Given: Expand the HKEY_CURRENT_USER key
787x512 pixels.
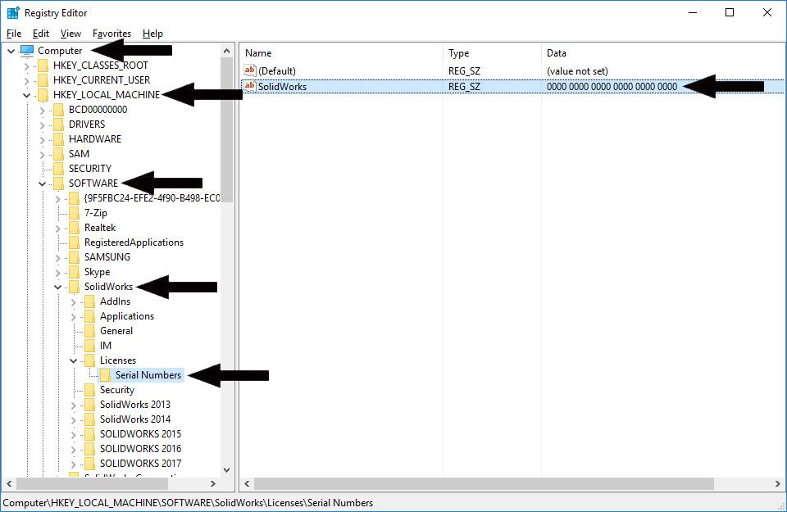Looking at the screenshot, I should (x=26, y=80).
